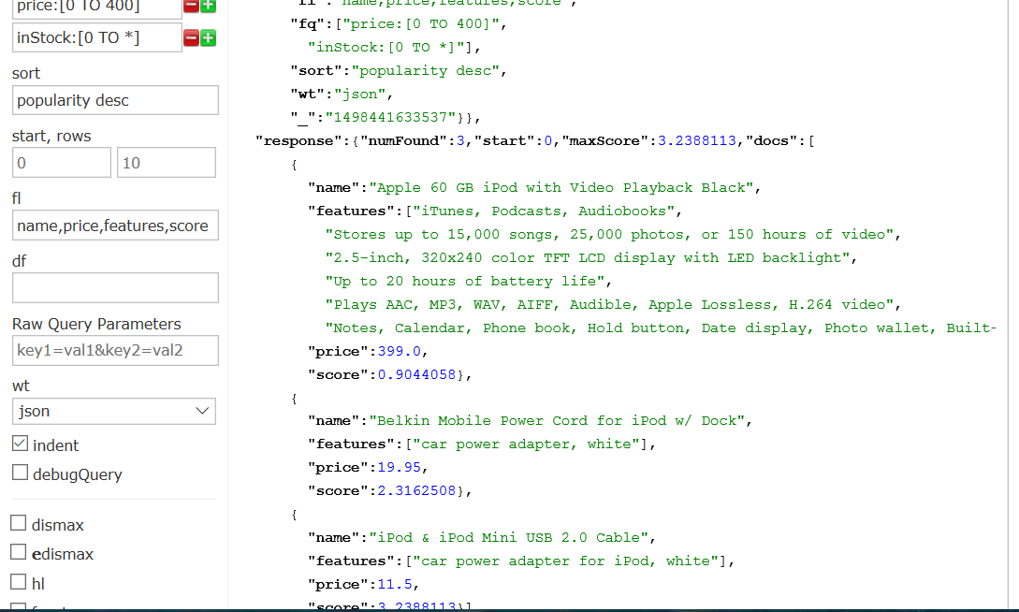Click the score value 0.9044058
The image size is (1019, 612).
[416, 375]
